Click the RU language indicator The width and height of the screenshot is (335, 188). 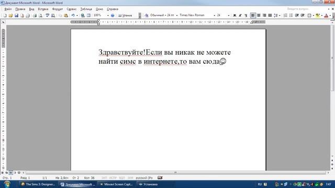click(260, 184)
